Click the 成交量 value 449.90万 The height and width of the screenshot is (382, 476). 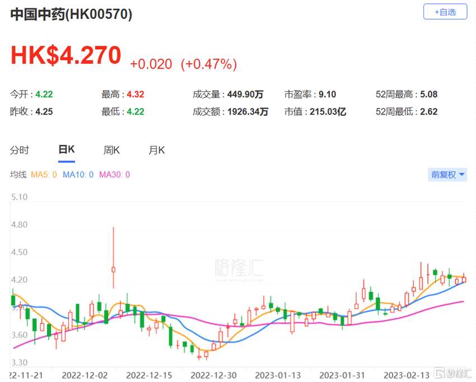(245, 95)
